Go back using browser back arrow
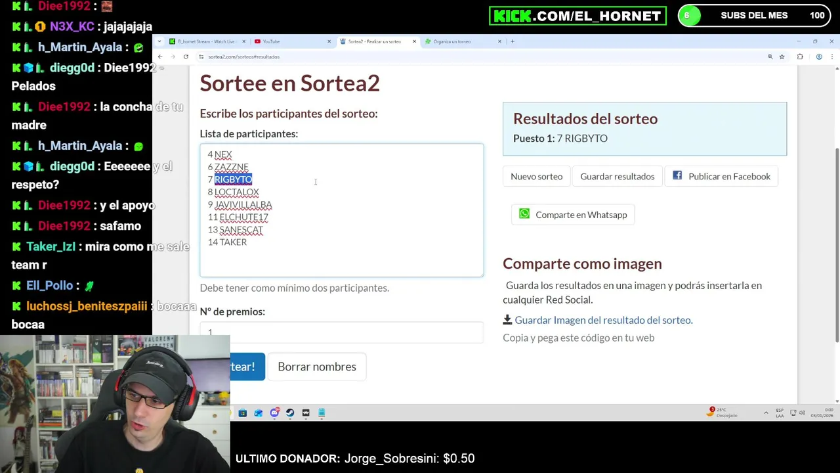Screen dimensions: 840x473 click(160, 56)
